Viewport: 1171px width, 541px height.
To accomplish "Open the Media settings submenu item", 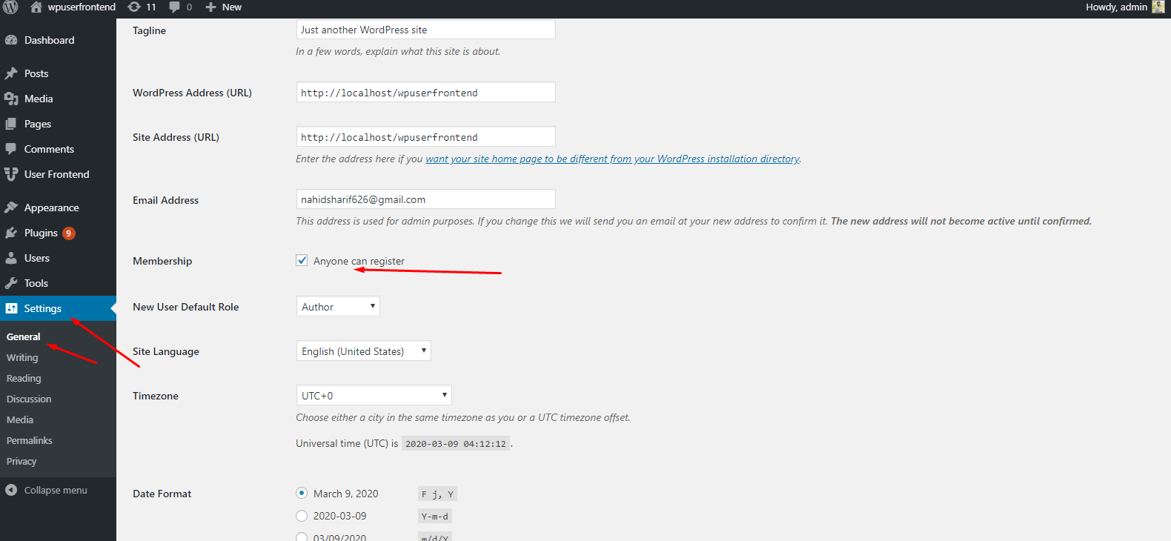I will (x=20, y=419).
